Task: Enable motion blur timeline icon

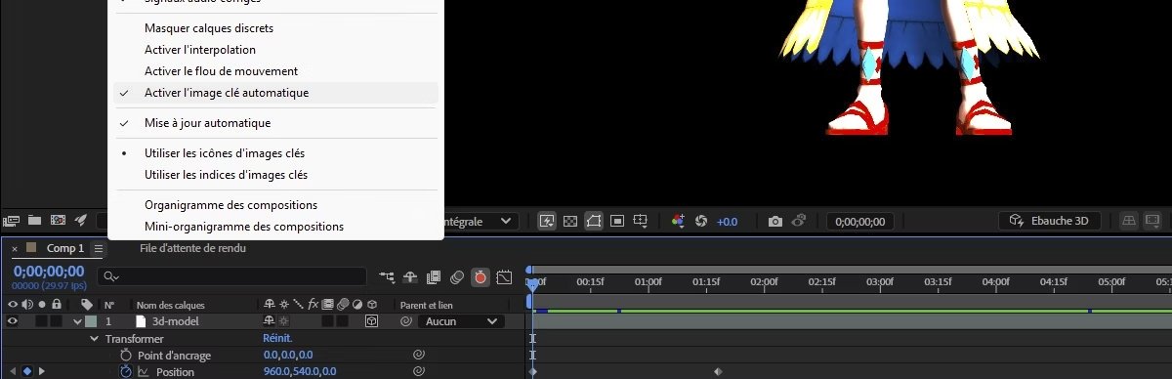Action: click(x=457, y=277)
